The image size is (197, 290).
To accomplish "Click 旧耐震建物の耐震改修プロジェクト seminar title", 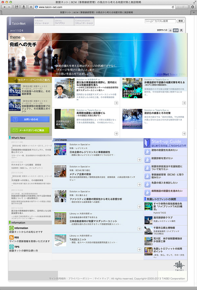I will pos(36,109).
